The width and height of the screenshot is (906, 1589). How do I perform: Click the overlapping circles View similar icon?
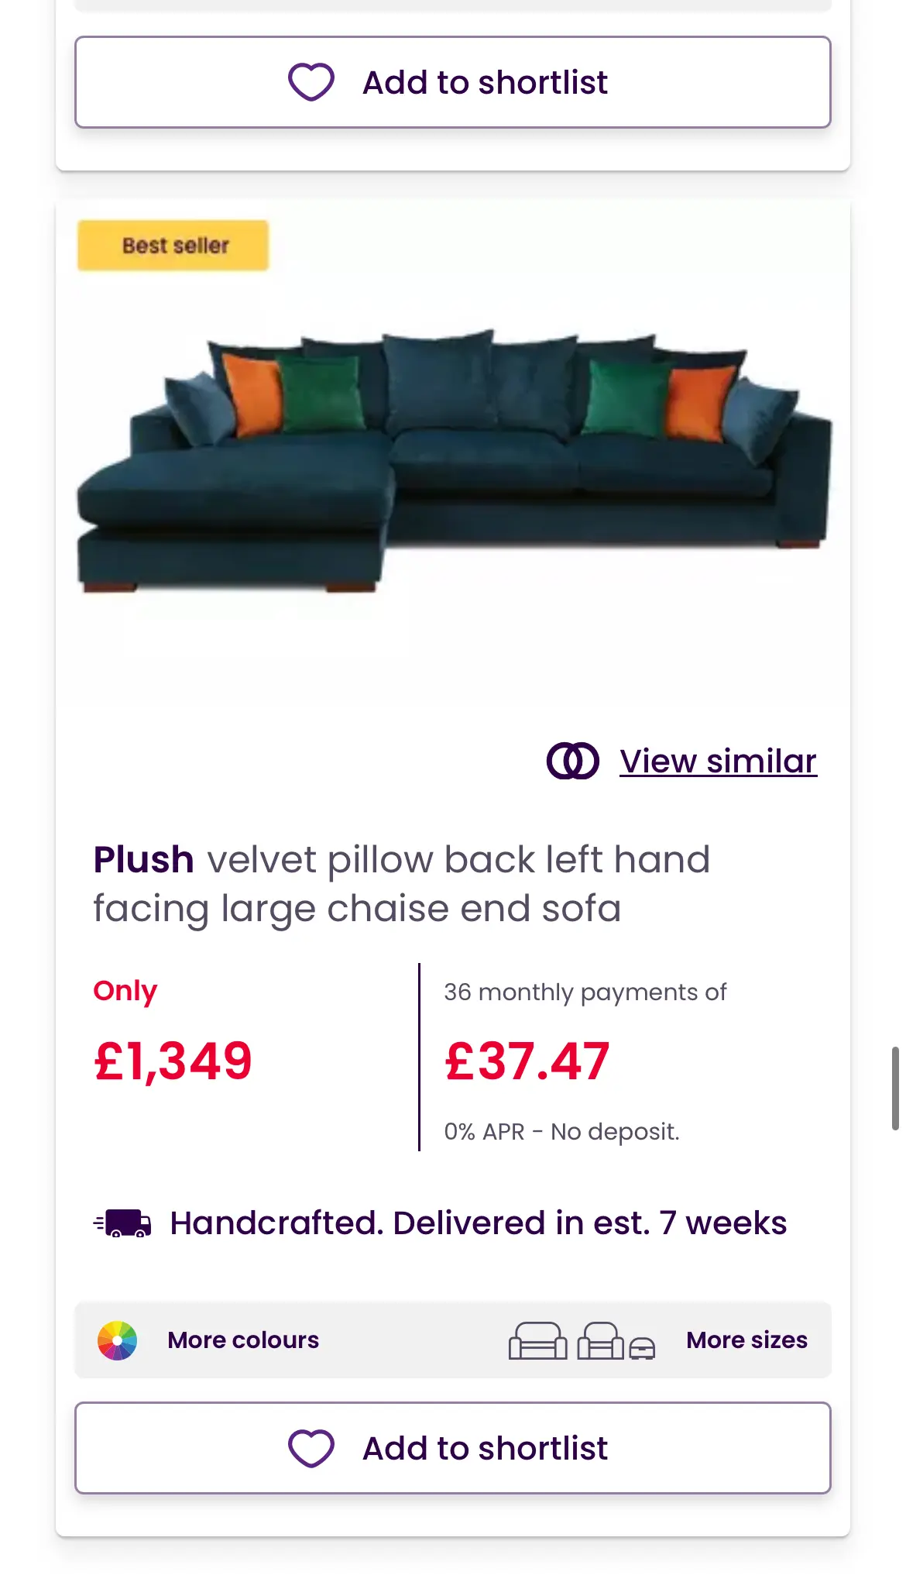[573, 761]
